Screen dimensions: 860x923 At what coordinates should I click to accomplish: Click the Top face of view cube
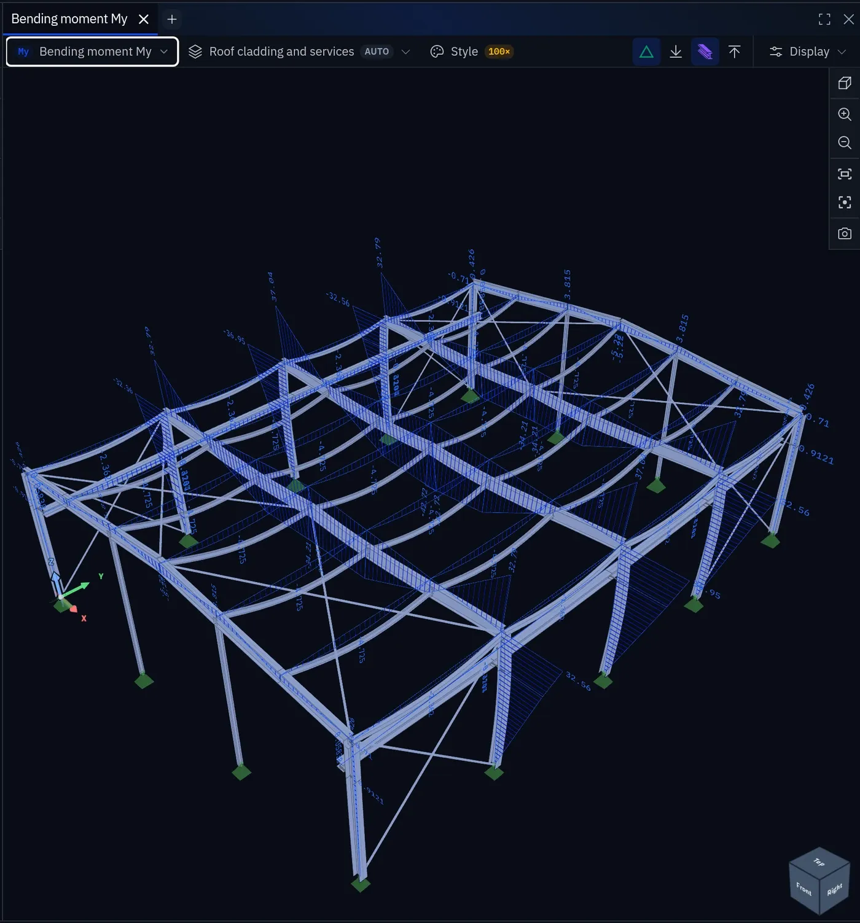pos(819,862)
